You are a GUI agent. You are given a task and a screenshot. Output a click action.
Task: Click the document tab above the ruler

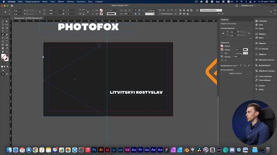[x=27, y=18]
